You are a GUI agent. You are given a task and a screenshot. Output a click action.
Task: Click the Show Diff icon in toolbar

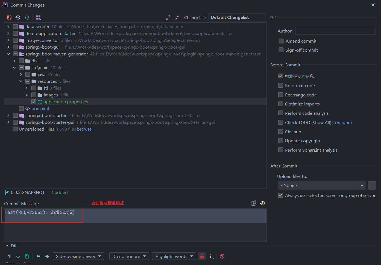click(x=9, y=17)
